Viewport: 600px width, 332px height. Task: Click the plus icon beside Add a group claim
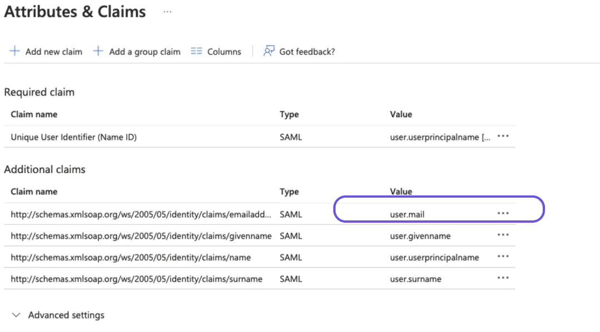coord(98,51)
